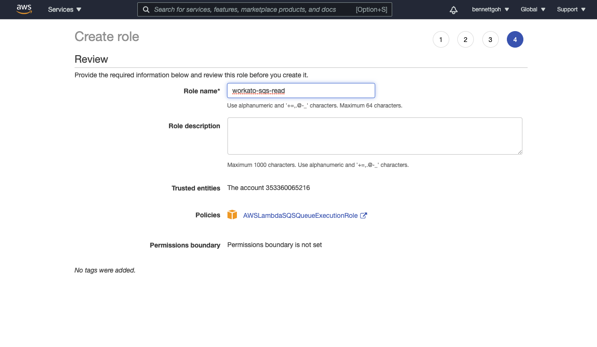Screen dimensions: 597x347
Task: Go back to step 1
Action: 441,40
